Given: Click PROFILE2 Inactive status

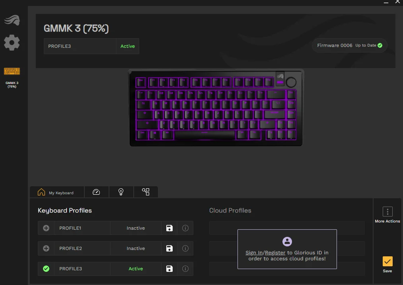Looking at the screenshot, I should pos(136,248).
